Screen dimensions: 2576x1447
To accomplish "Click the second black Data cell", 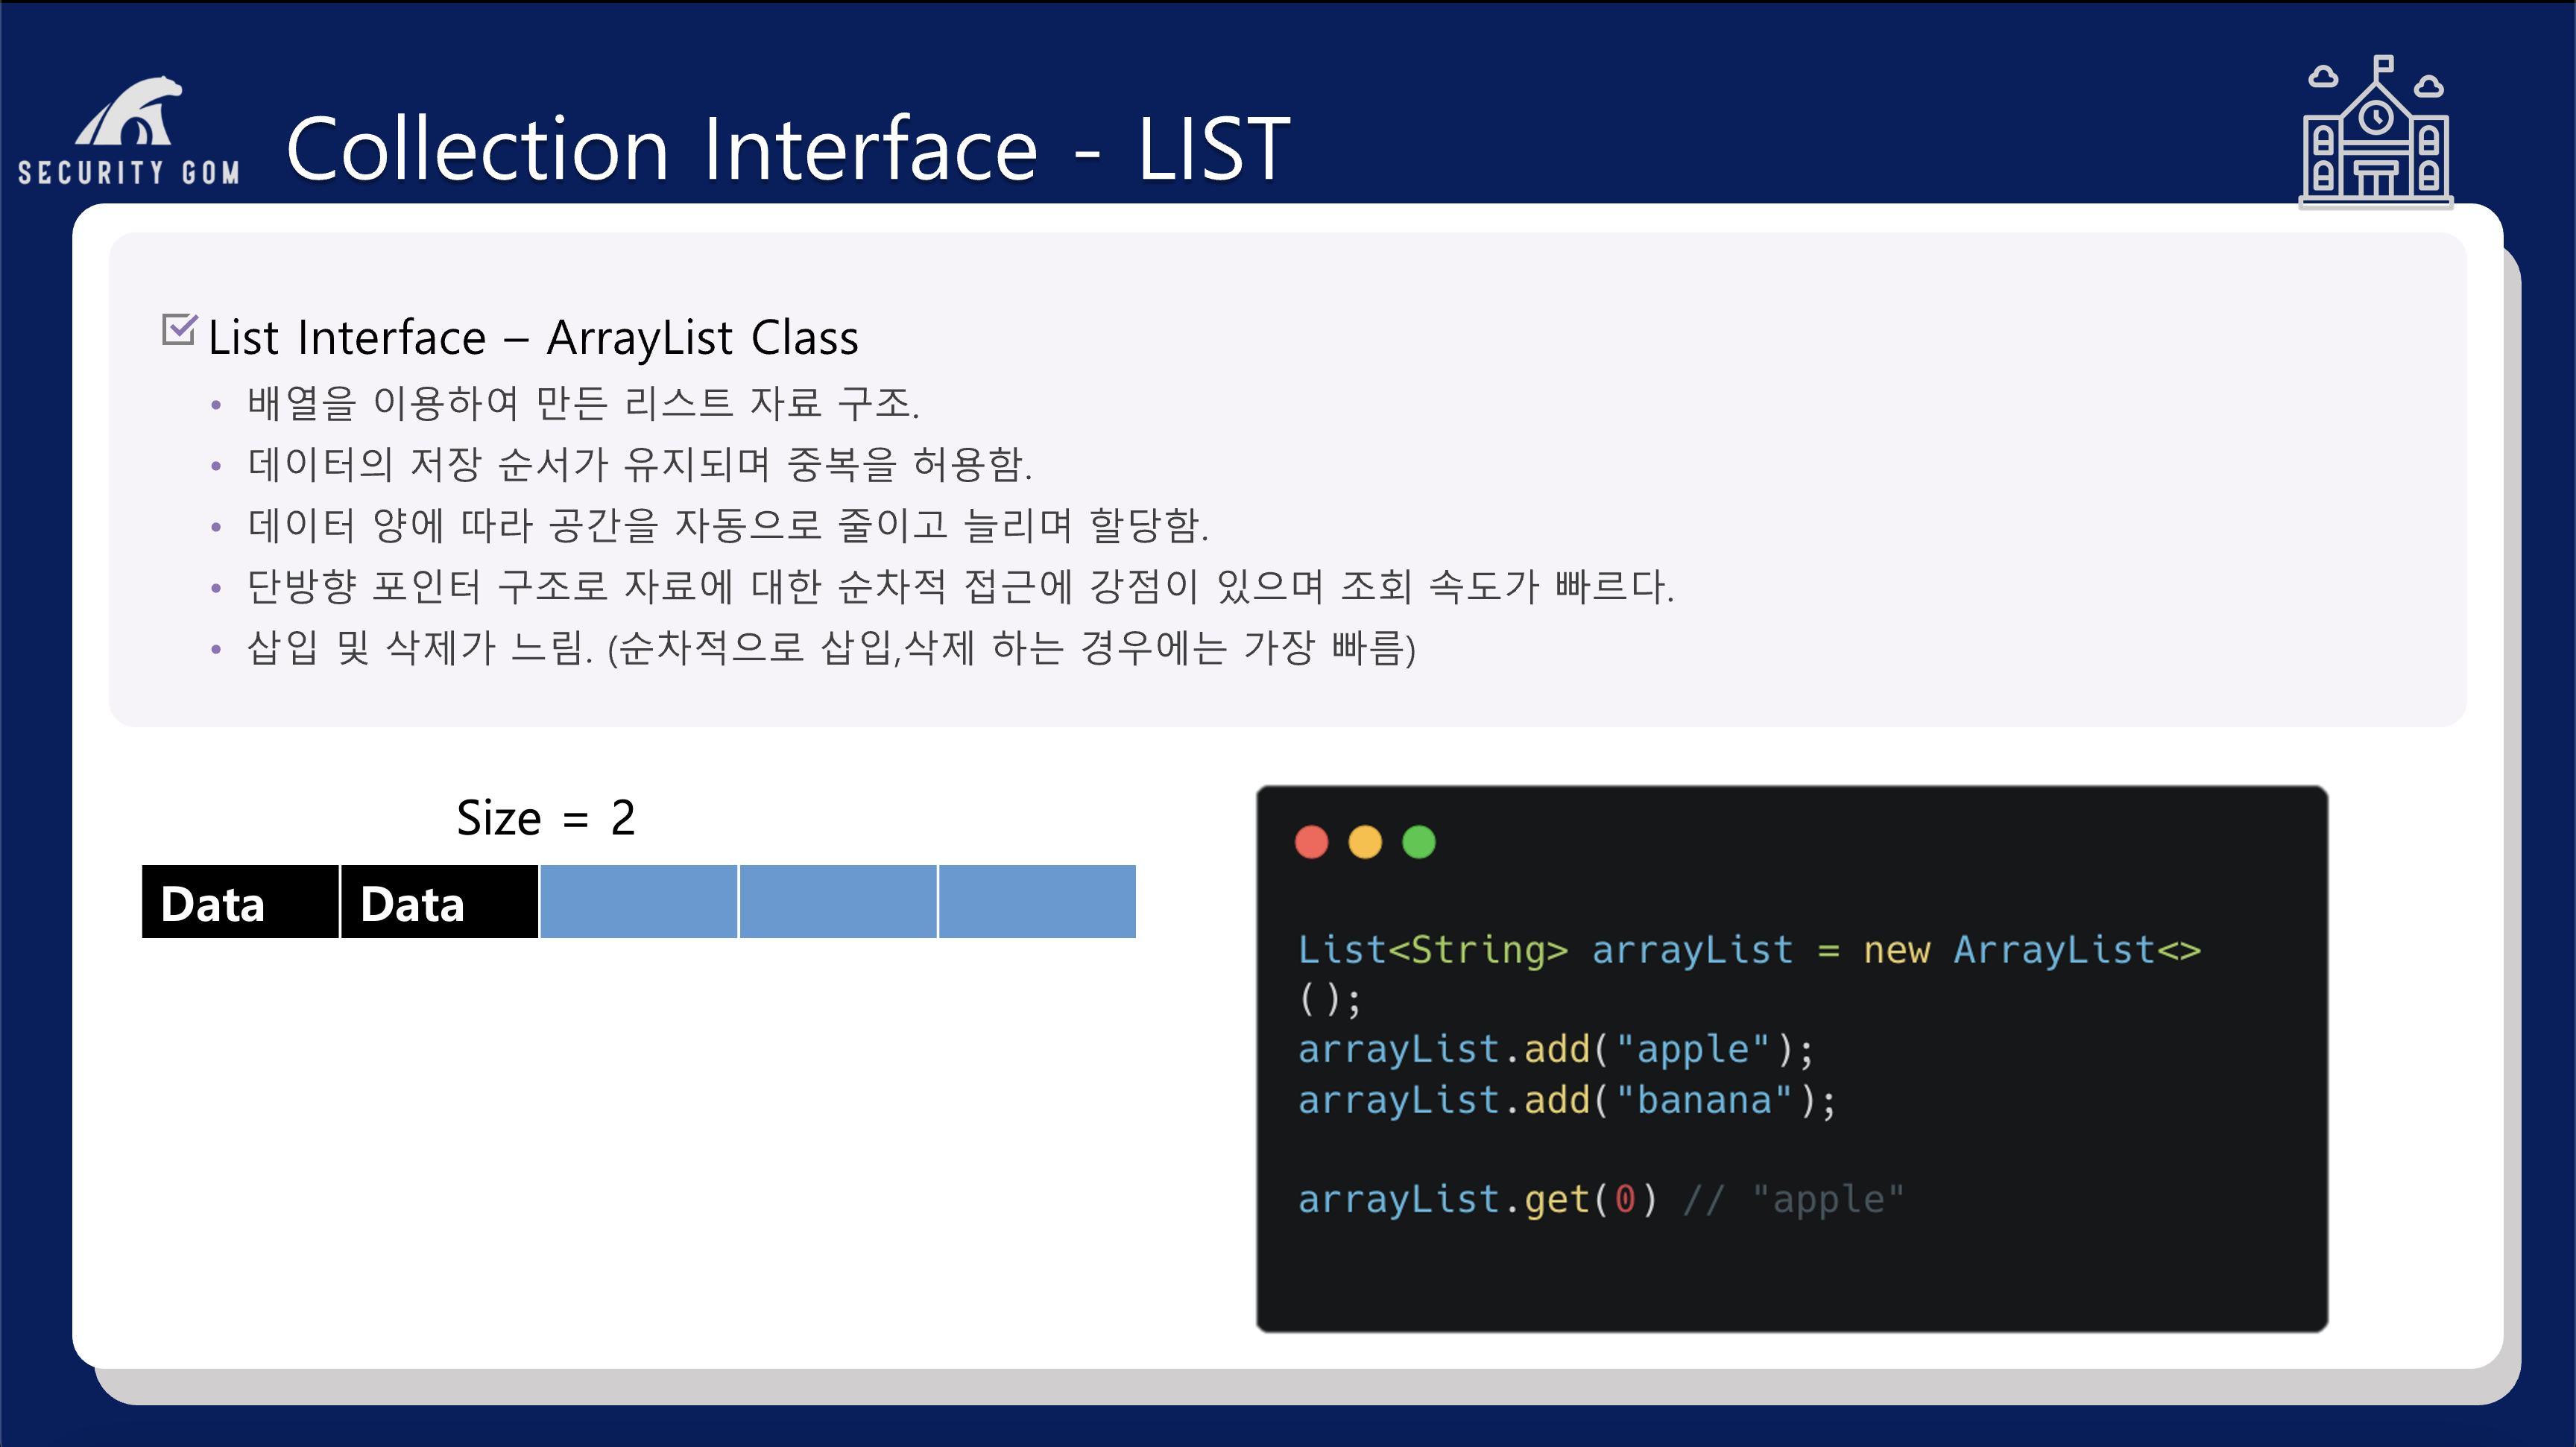I will (x=439, y=902).
